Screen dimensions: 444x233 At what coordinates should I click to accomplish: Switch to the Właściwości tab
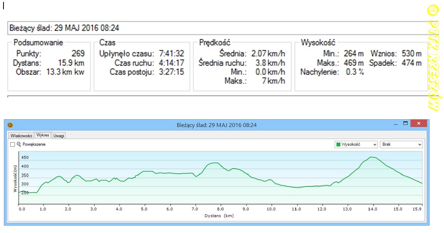(x=21, y=136)
